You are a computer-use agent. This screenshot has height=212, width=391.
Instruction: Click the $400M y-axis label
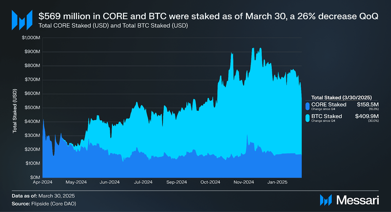(32, 122)
